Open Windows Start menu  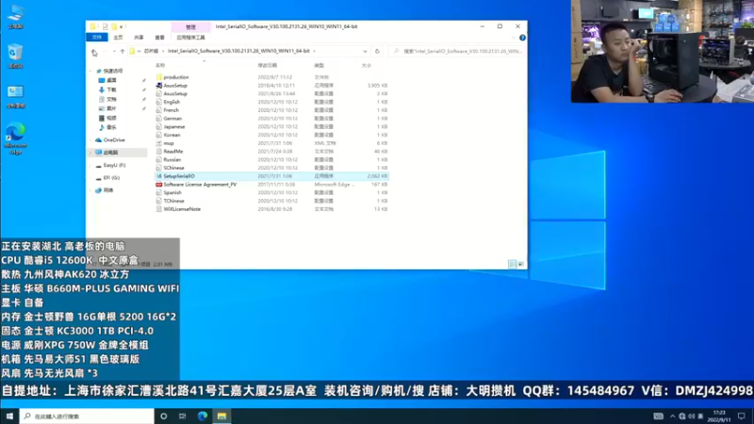pos(9,416)
